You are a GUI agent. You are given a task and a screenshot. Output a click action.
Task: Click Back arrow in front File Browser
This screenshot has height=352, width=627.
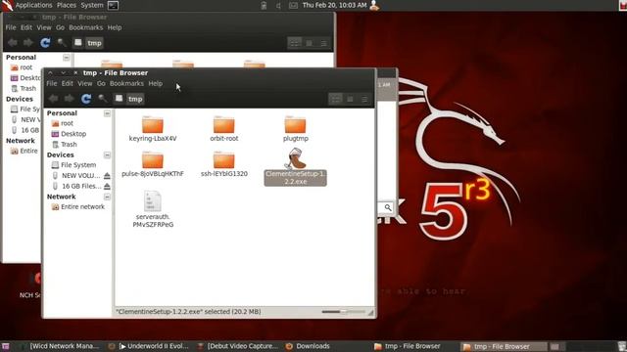[x=53, y=99]
